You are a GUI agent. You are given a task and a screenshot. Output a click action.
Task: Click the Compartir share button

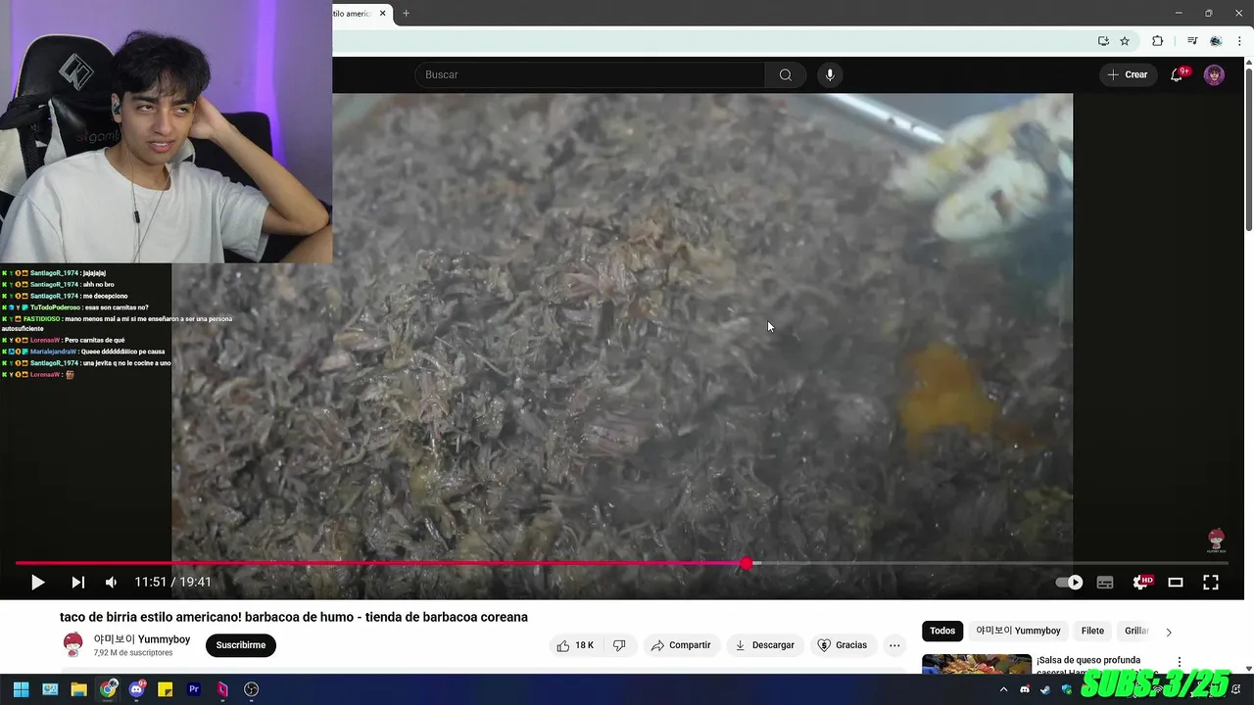click(x=681, y=645)
